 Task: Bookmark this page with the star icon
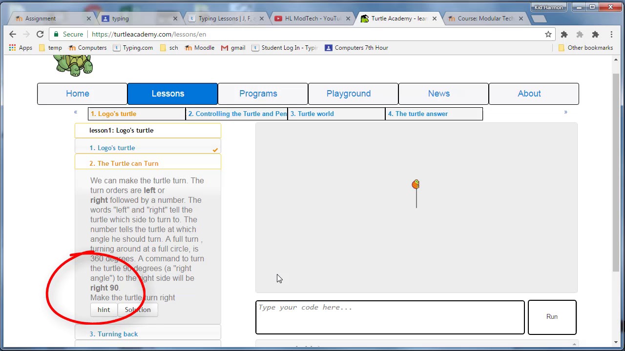(548, 34)
